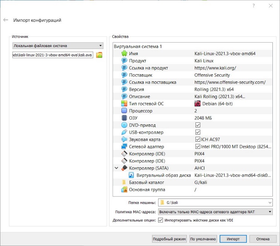Click the speech bubble icon beside Ссылка на продукт
This screenshot has height=246, width=280.
(x=124, y=68)
